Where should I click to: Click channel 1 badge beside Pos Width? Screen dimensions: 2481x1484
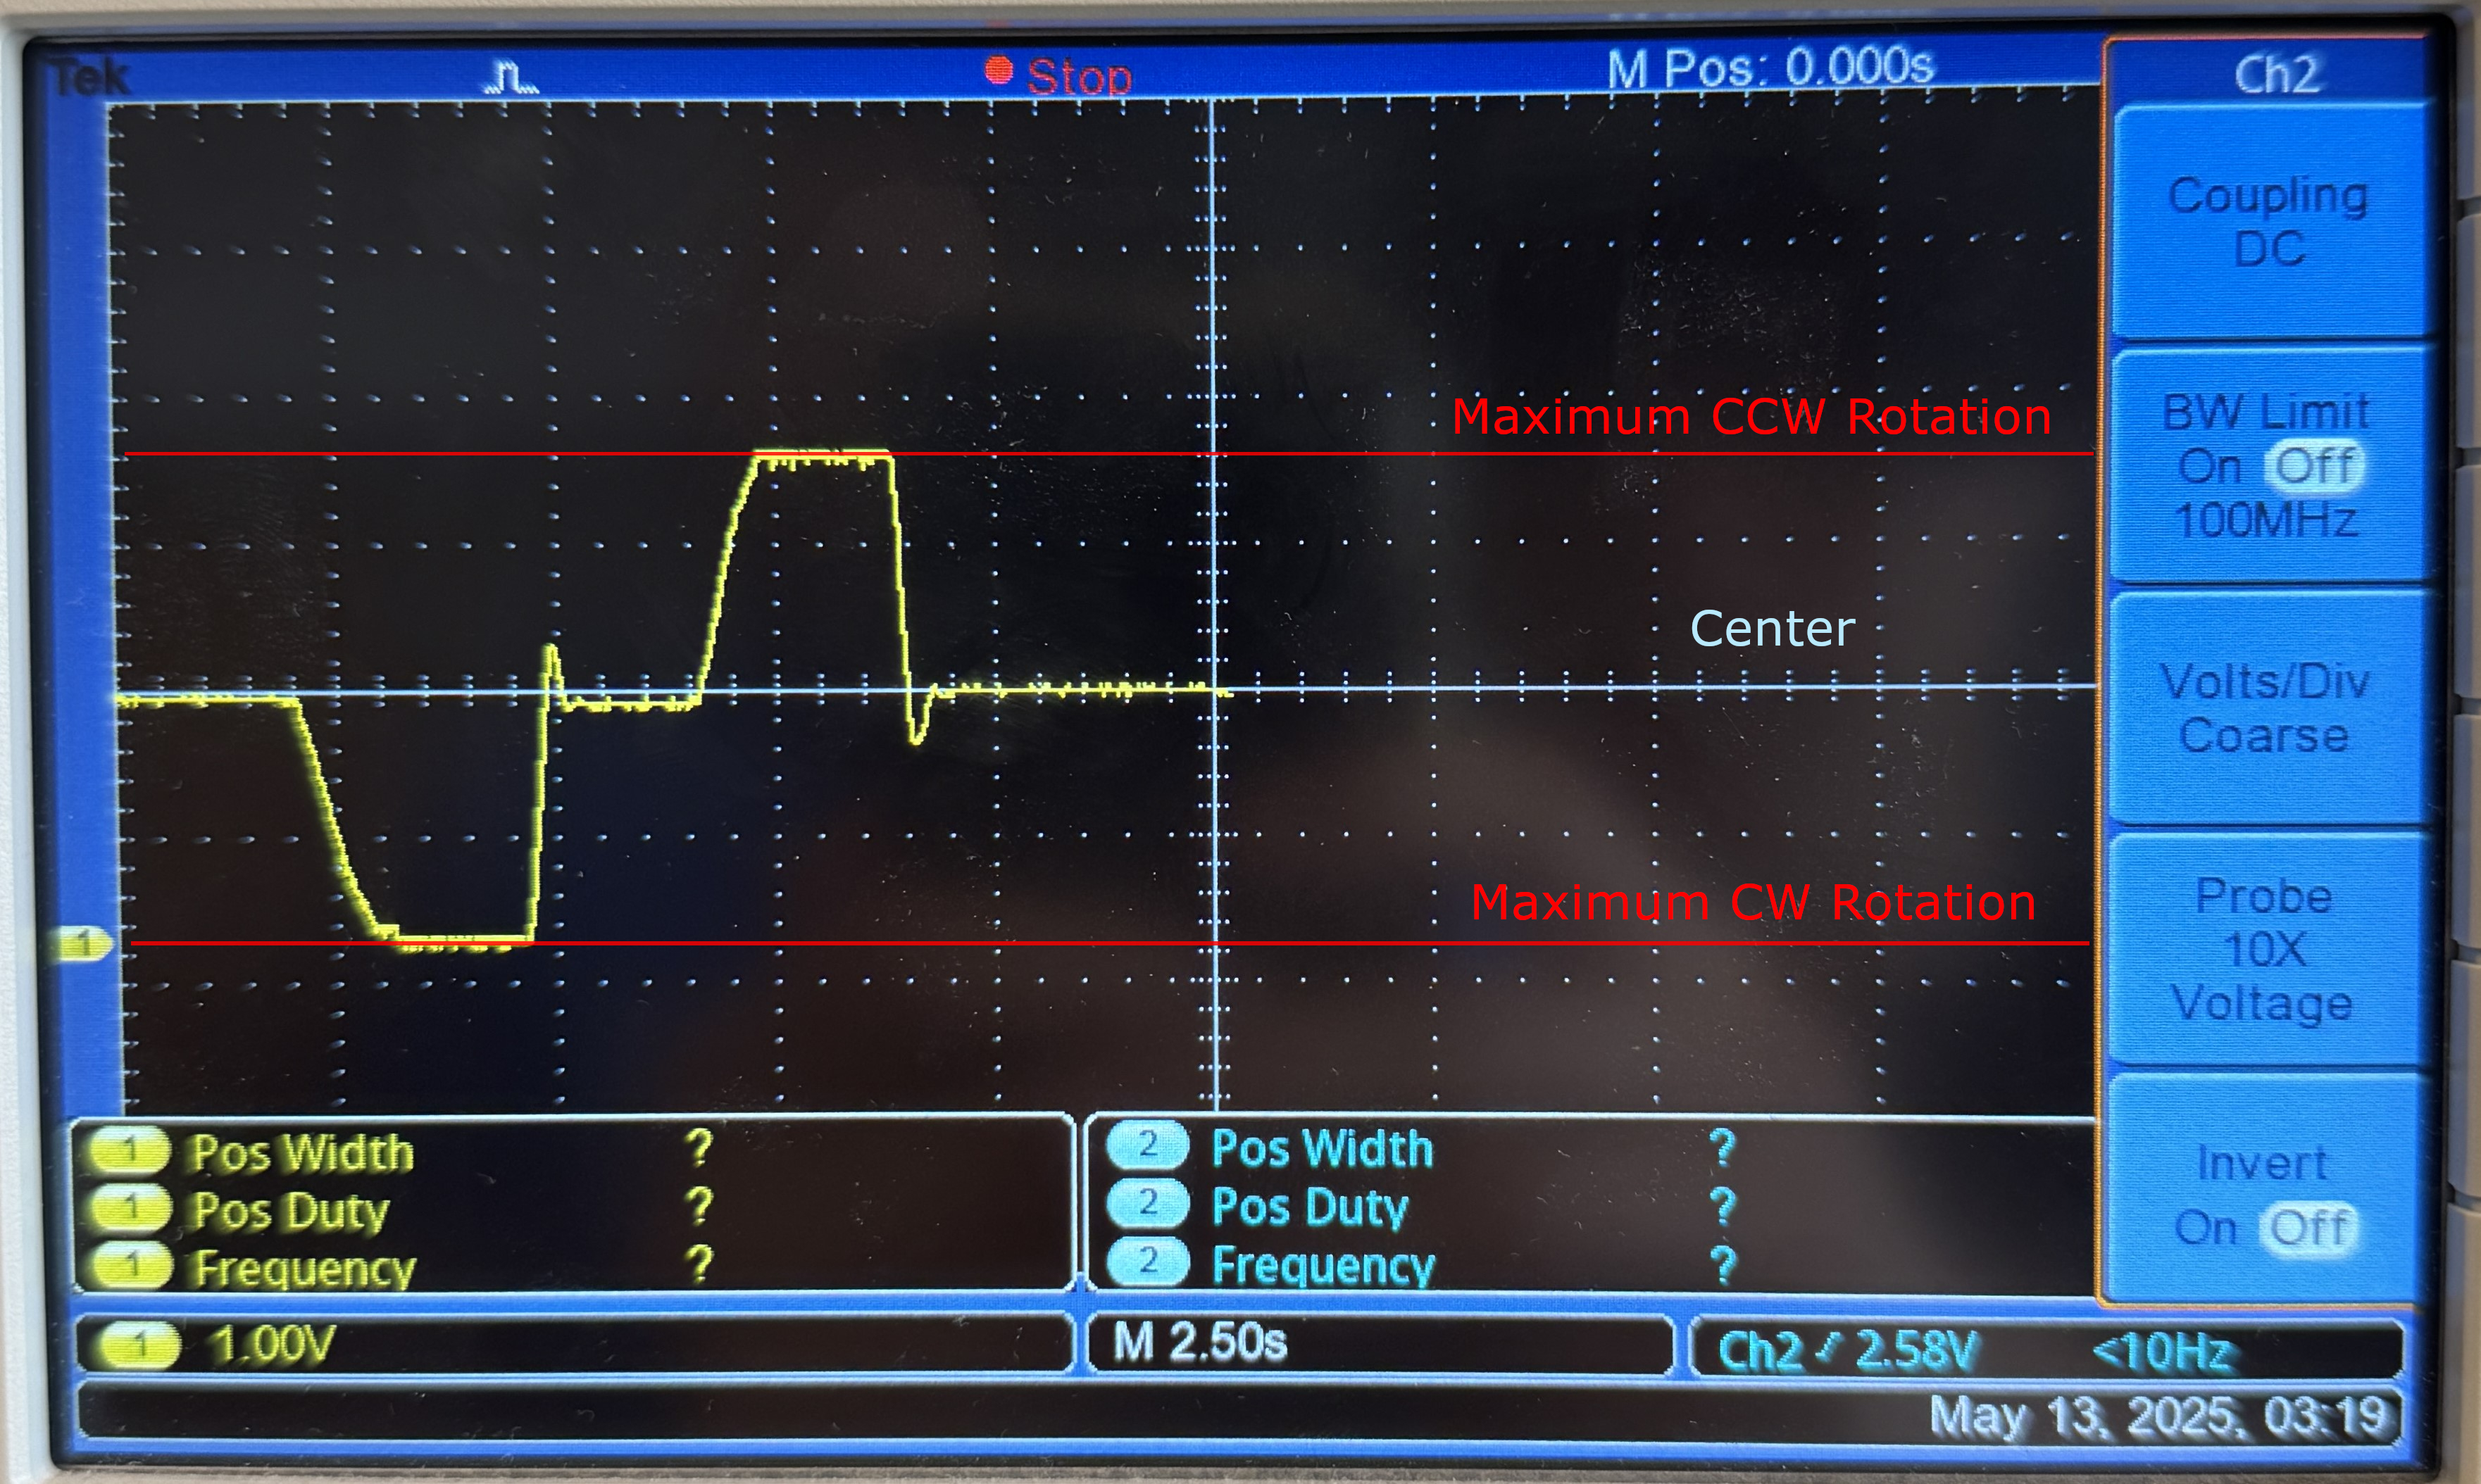129,1150
